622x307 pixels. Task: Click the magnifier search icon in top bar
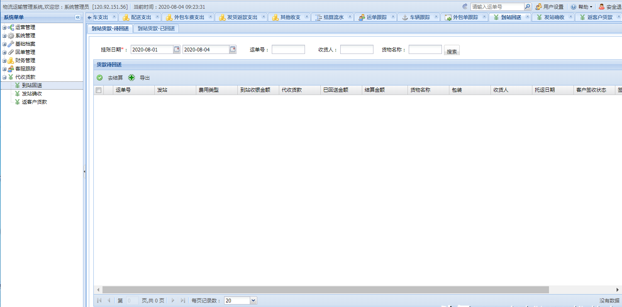[527, 7]
